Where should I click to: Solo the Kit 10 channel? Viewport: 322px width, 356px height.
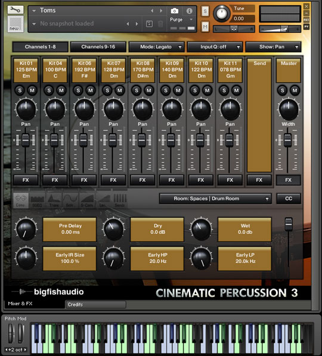coord(195,91)
